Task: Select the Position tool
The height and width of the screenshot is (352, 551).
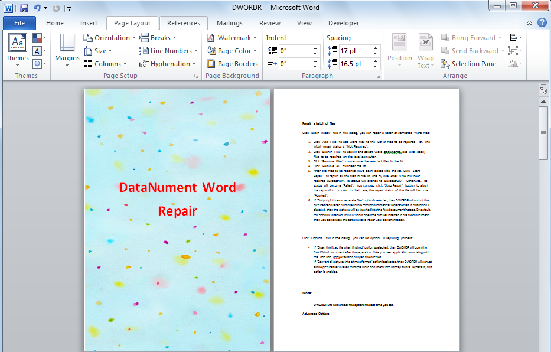Action: click(x=400, y=51)
